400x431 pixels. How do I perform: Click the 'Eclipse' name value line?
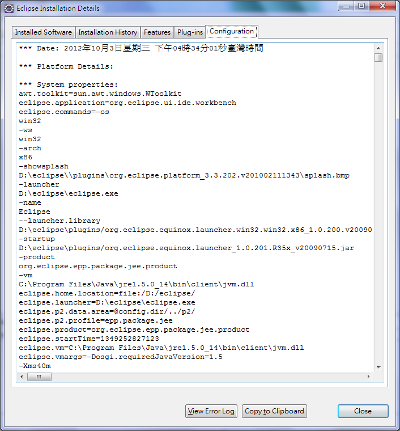(x=35, y=212)
